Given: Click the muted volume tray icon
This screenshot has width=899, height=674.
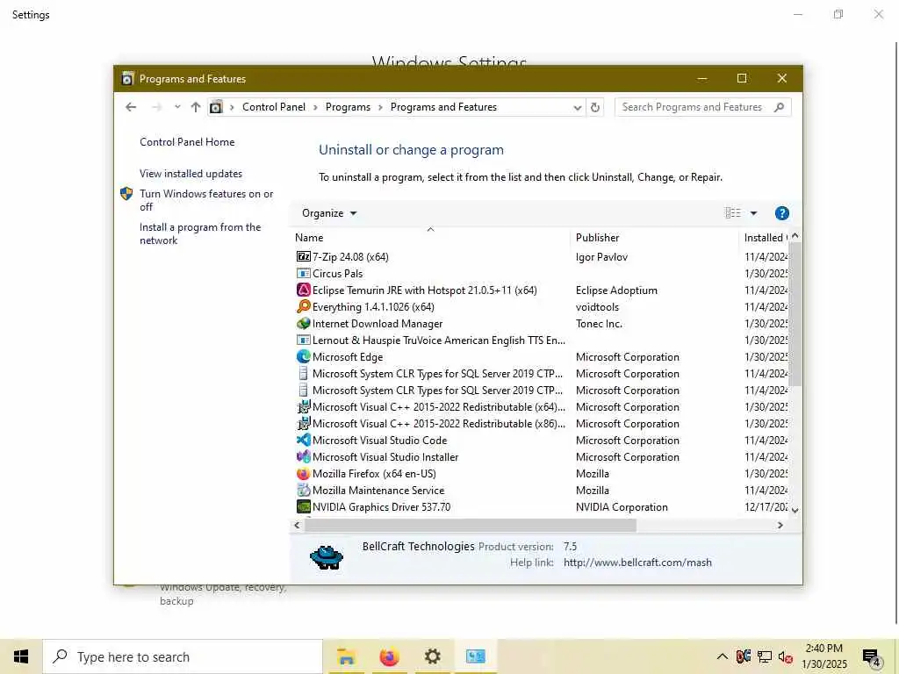Looking at the screenshot, I should [x=786, y=656].
